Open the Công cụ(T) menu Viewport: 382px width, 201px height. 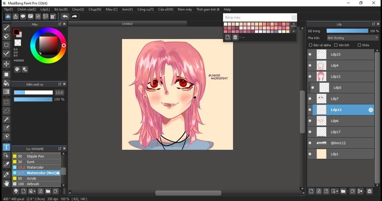click(145, 9)
